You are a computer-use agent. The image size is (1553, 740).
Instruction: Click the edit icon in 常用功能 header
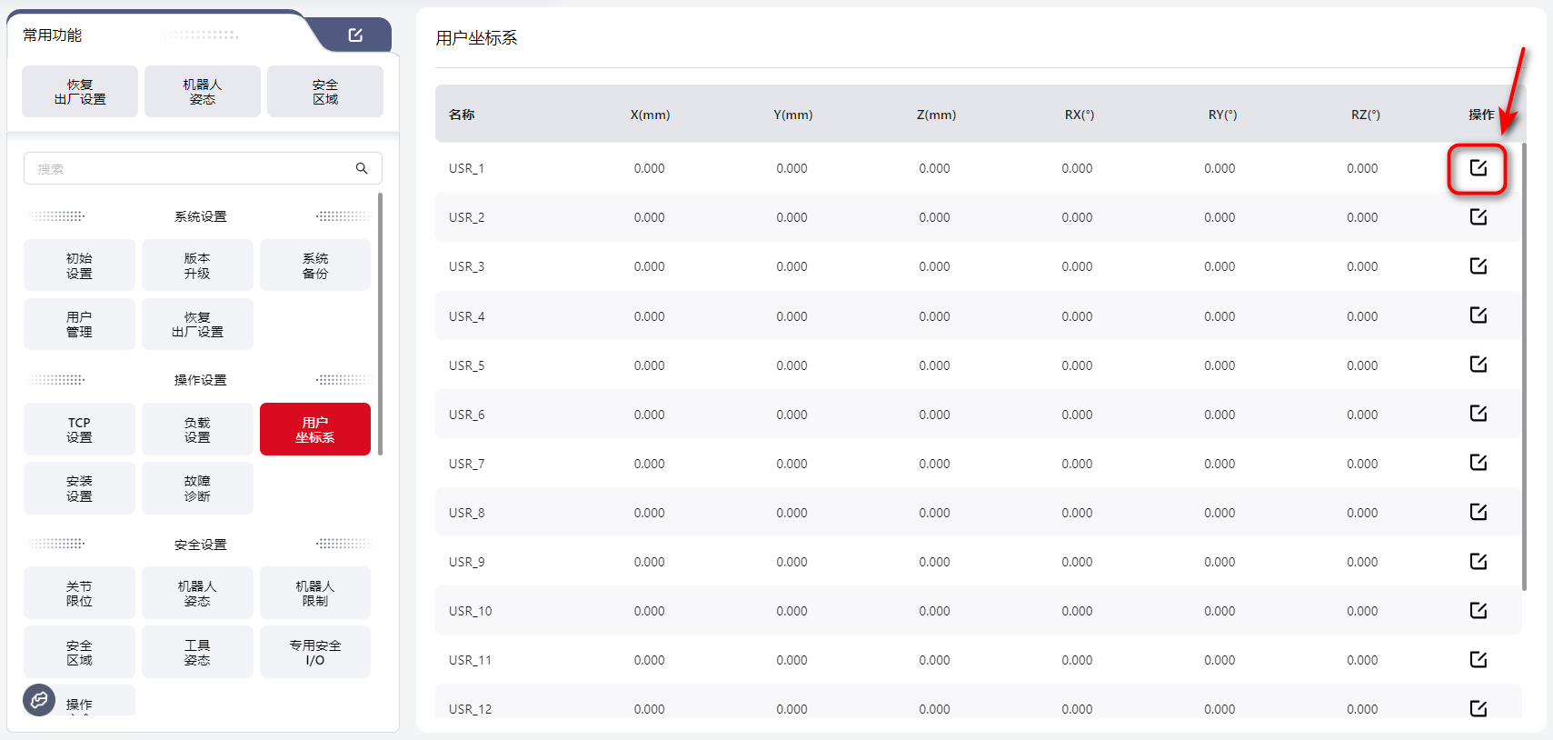click(x=355, y=35)
